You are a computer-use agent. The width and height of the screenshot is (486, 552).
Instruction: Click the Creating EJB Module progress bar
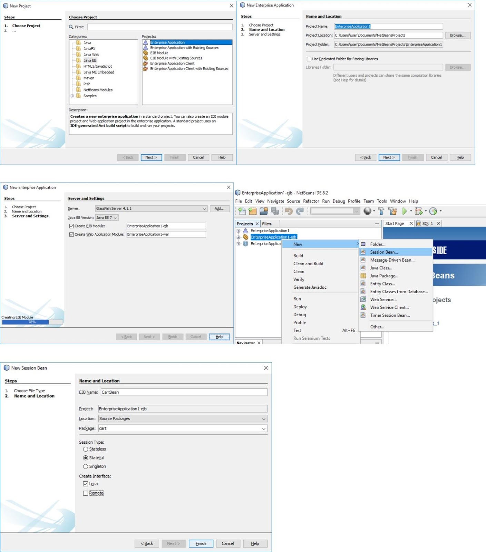coord(32,322)
